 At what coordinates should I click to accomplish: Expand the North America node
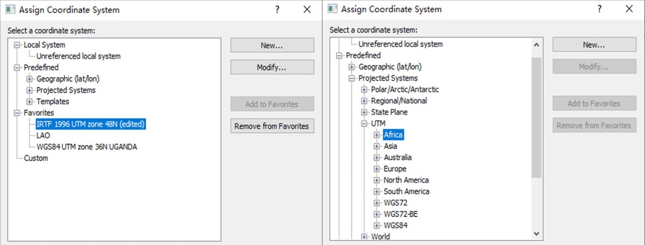pyautogui.click(x=377, y=180)
